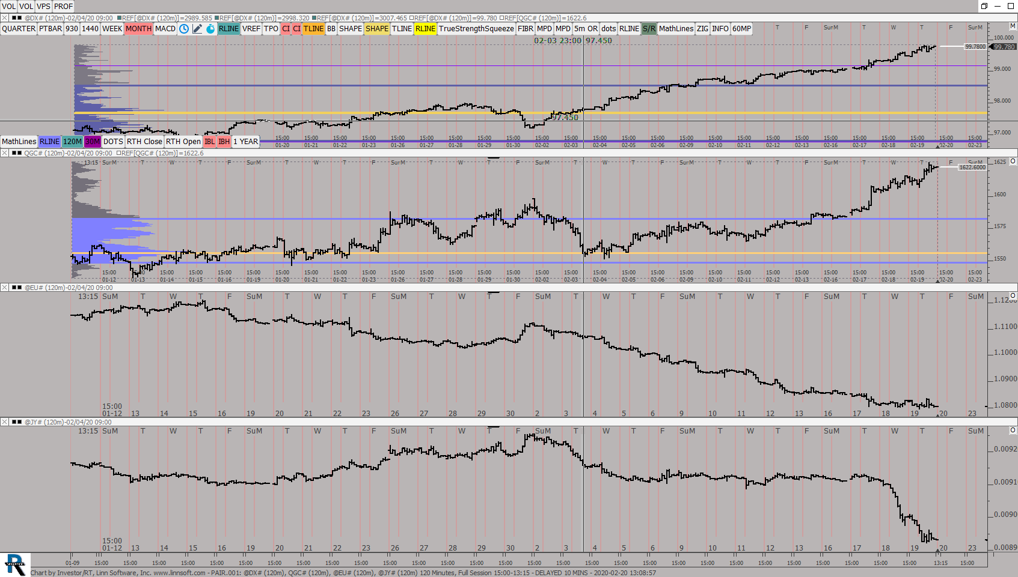Click the blue stopwatch timer icon
The height and width of the screenshot is (577, 1018).
(210, 29)
